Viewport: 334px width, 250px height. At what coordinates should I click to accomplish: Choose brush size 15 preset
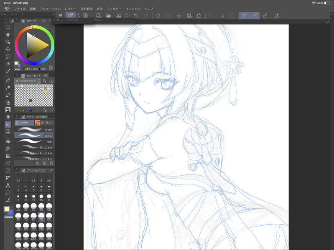41,197
